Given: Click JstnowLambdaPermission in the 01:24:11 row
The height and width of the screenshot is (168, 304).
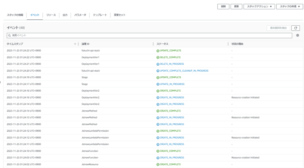Looking at the screenshot, I should [x=95, y=144].
